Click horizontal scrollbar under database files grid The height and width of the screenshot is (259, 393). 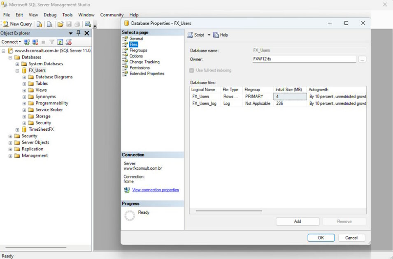click(229, 211)
